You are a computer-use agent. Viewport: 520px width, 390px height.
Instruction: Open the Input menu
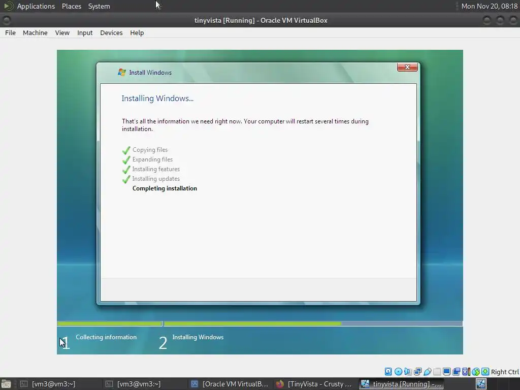pos(85,32)
